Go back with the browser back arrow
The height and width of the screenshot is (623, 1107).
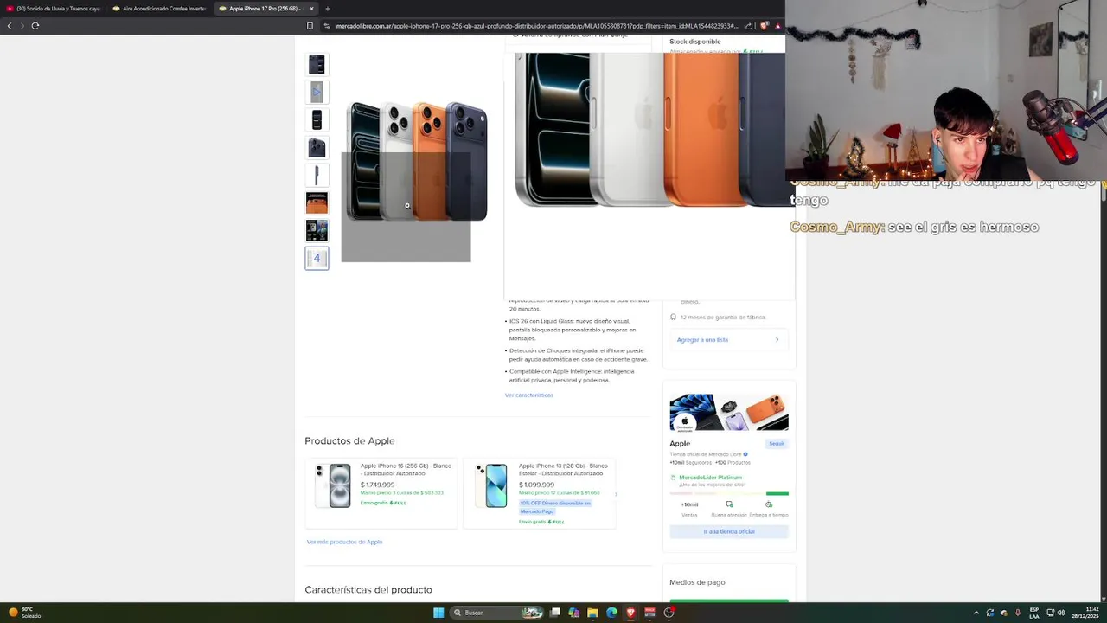point(10,26)
